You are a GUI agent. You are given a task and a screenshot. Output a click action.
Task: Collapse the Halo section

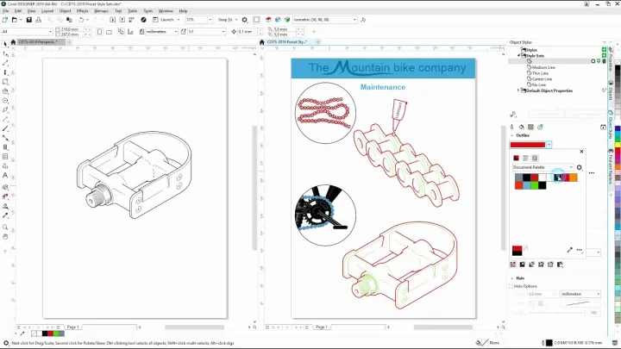coord(512,278)
